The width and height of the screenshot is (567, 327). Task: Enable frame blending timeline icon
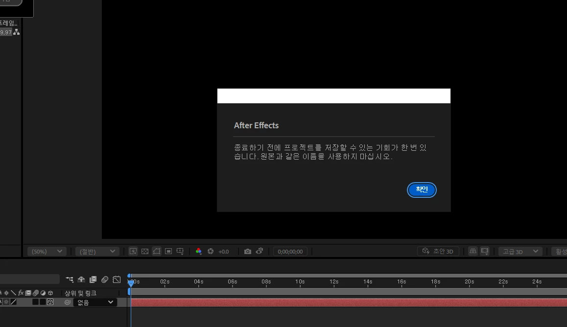point(93,280)
